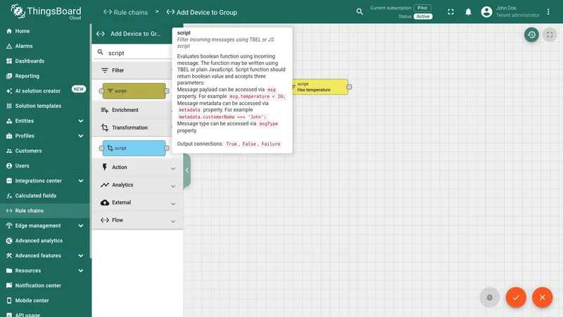Click the Calculated fields fx icon
Viewport: 563px width, 317px height.
pos(9,196)
